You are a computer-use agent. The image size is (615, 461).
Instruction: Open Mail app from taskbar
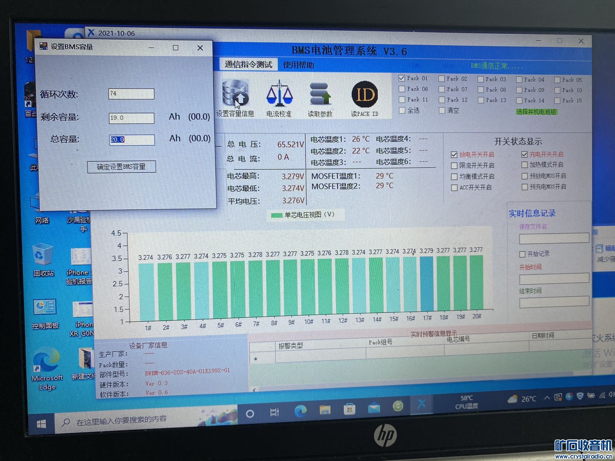click(374, 408)
